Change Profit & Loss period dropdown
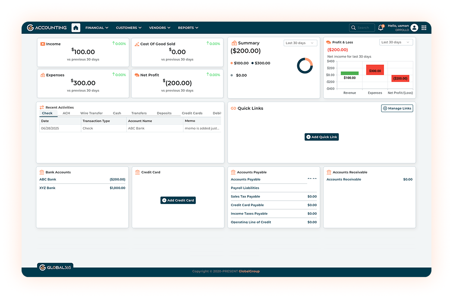Image resolution: width=453 pixels, height=299 pixels. 396,42
